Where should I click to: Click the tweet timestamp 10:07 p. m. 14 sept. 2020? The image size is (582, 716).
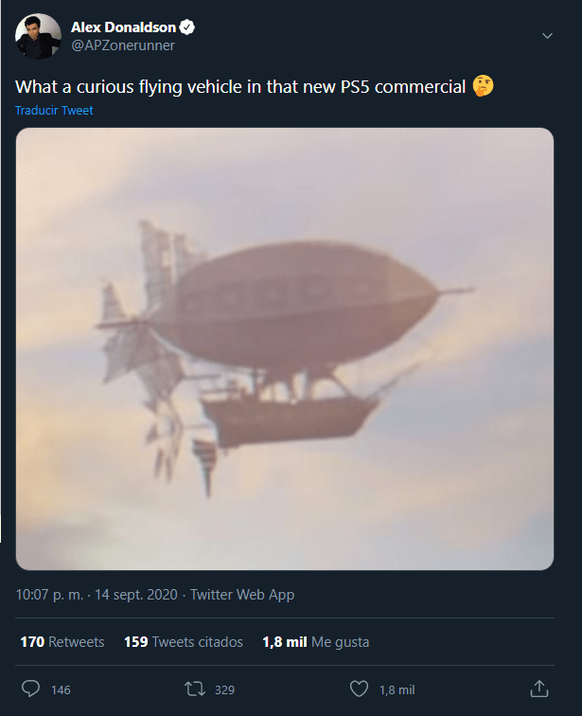[97, 595]
